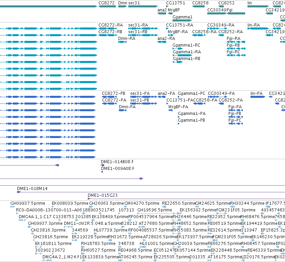This screenshot has height=262, width=285.
Task: Select transcript ana2-RA
Action: 166,39
